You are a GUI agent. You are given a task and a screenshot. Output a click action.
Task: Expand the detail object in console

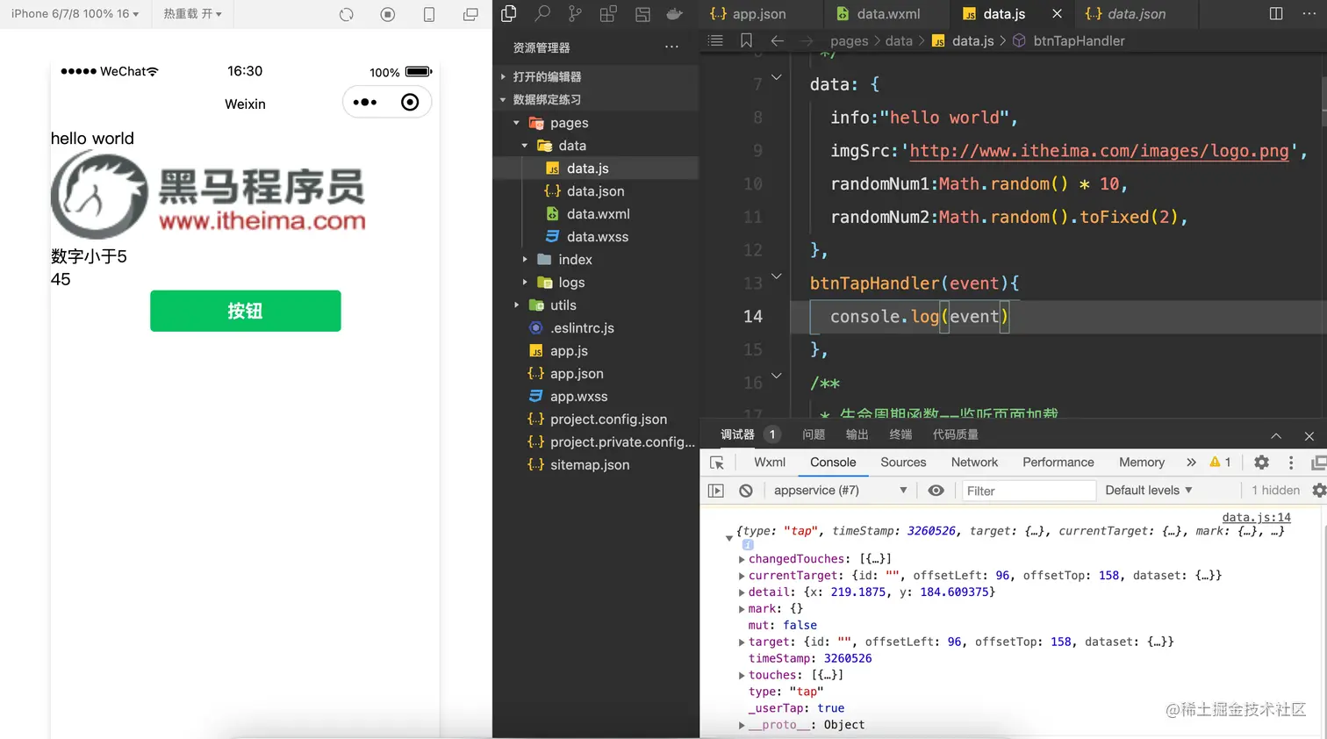742,592
